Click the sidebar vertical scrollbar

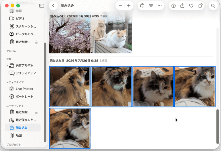[x=45, y=92]
